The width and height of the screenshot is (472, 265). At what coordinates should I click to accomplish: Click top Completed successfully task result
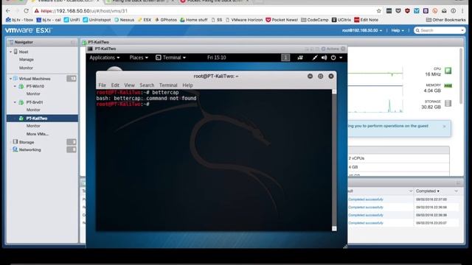(x=366, y=199)
